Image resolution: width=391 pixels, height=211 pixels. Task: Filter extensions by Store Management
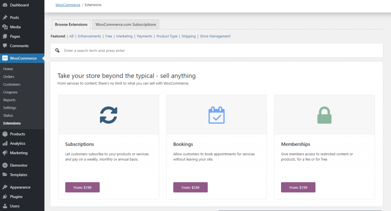click(x=215, y=36)
